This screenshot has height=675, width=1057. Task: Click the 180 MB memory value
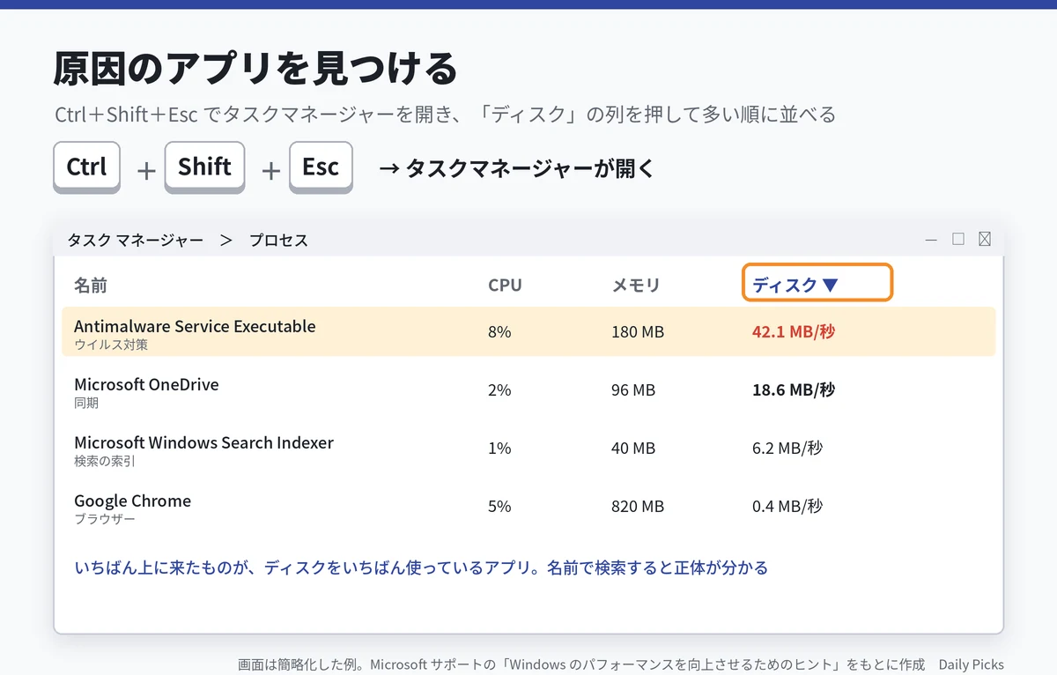[x=638, y=332]
